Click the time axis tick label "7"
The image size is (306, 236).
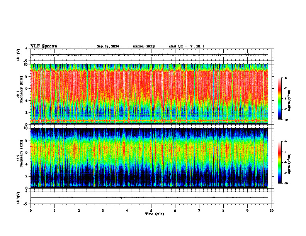pos(199,211)
